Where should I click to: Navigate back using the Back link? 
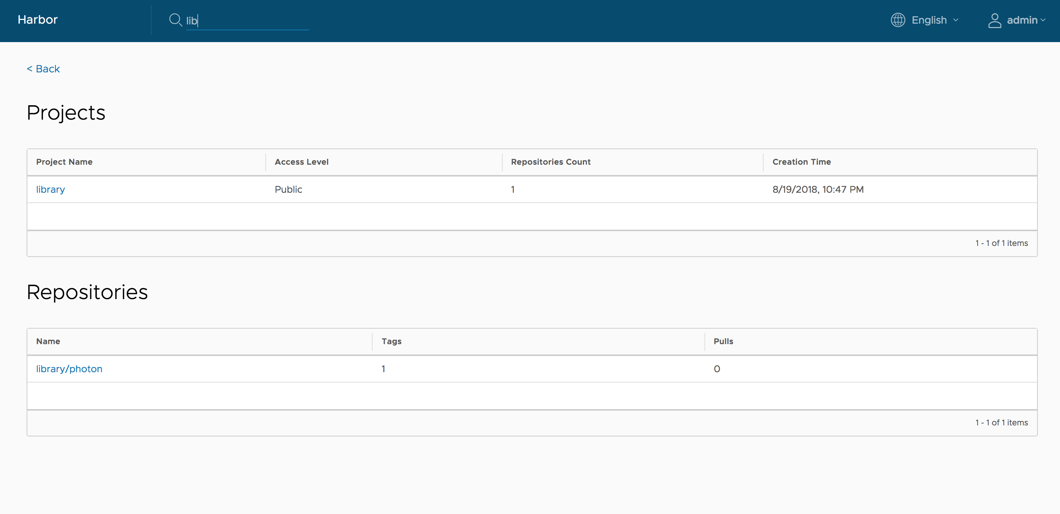click(43, 68)
